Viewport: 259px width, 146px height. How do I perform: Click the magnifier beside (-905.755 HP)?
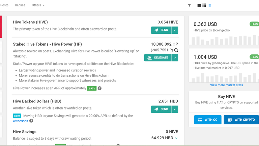pyautogui.click(x=176, y=50)
